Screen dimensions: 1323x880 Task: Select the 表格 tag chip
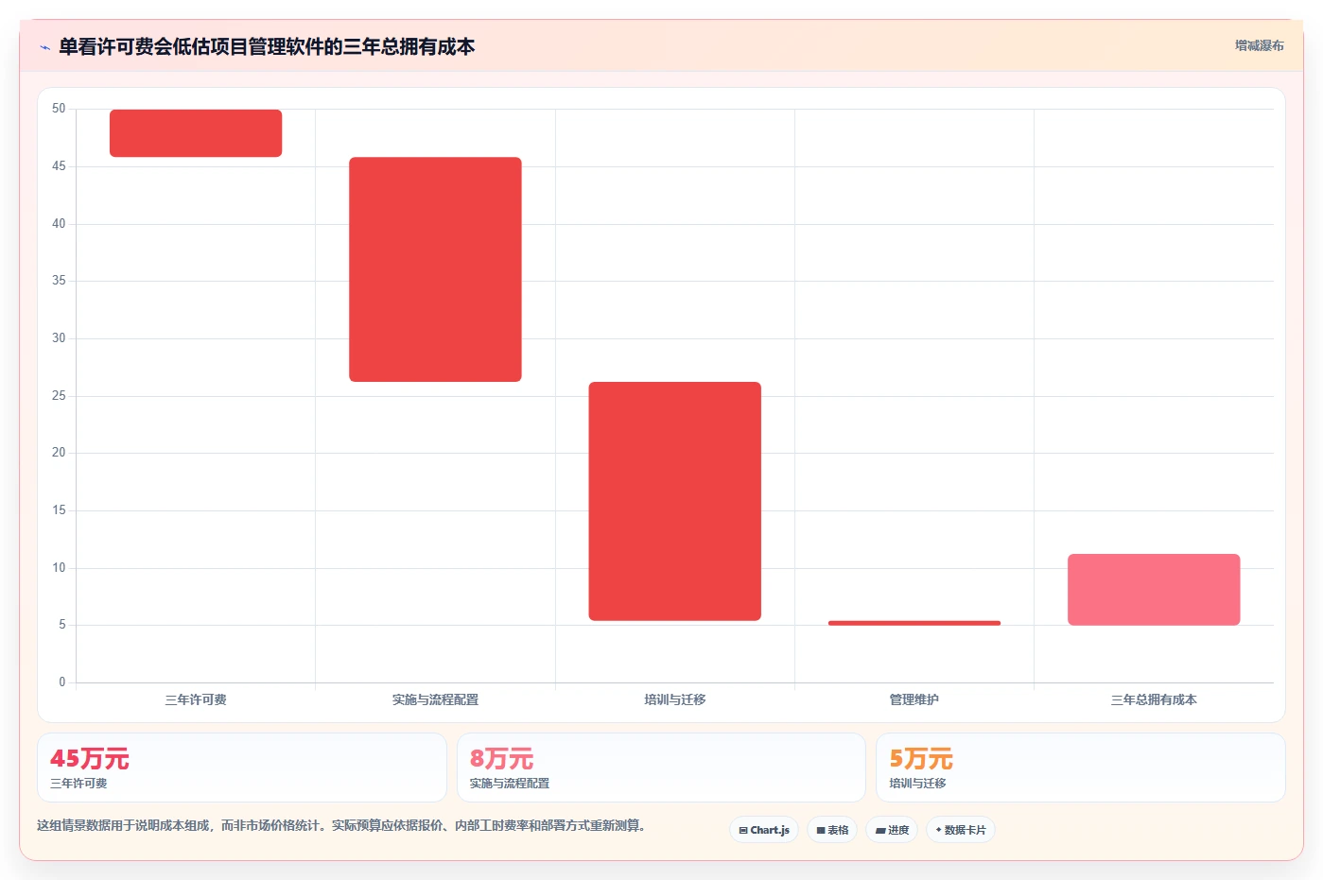(832, 830)
